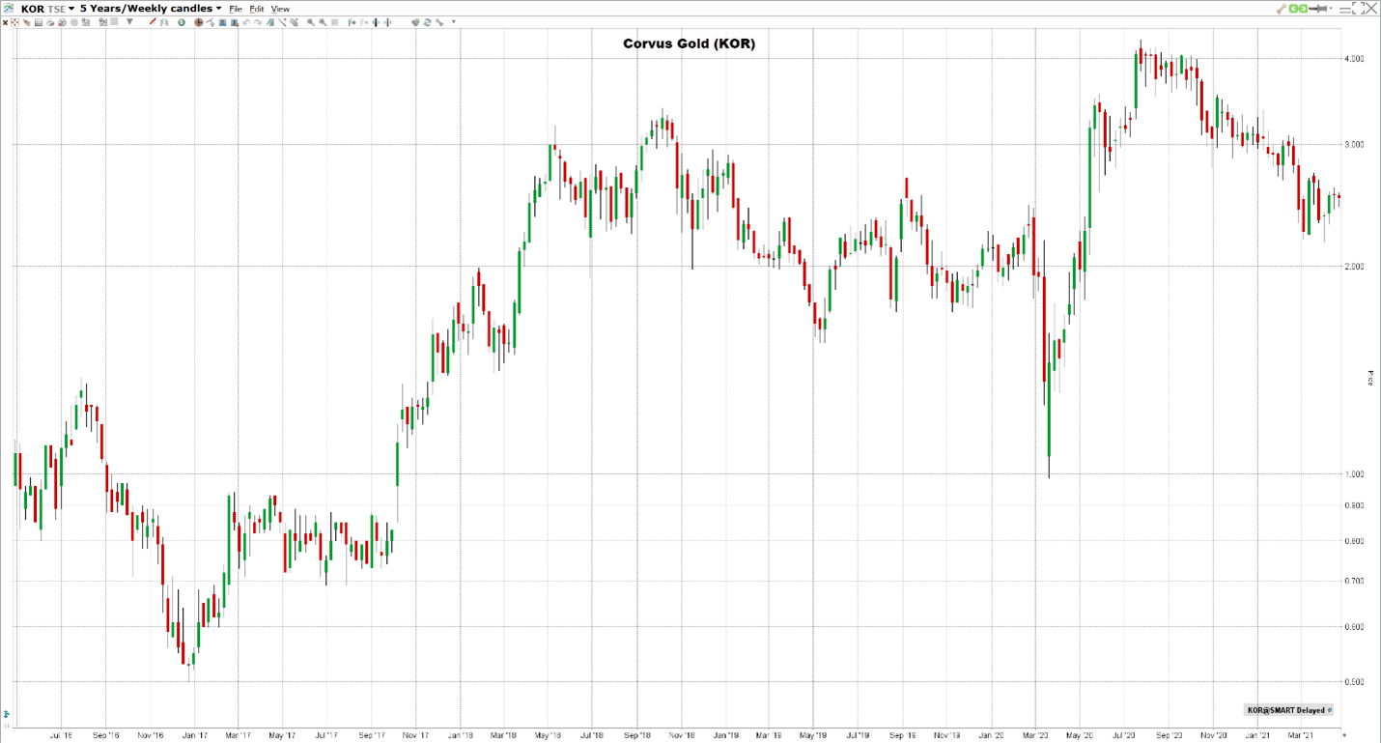The width and height of the screenshot is (1381, 743).
Task: Click the small wrench icon in the toolbar
Action: coord(438,22)
